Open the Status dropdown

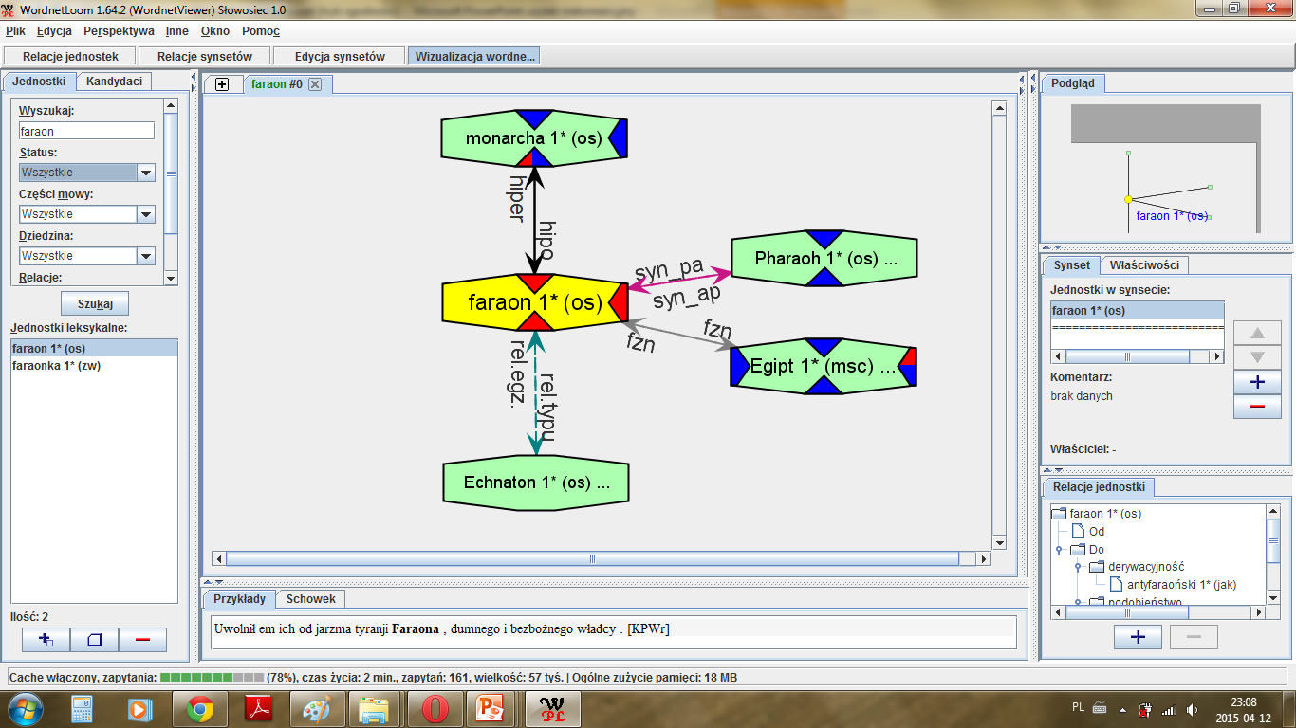[x=146, y=173]
